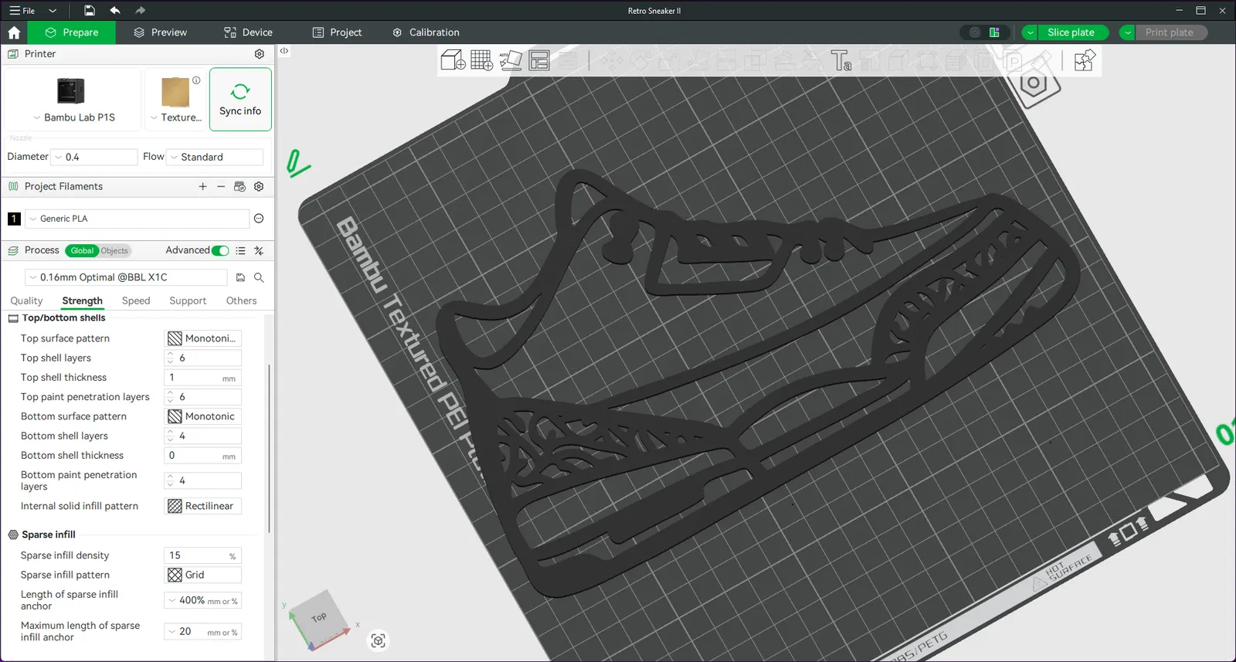Switch to the Project tab
The width and height of the screenshot is (1236, 662).
click(338, 32)
